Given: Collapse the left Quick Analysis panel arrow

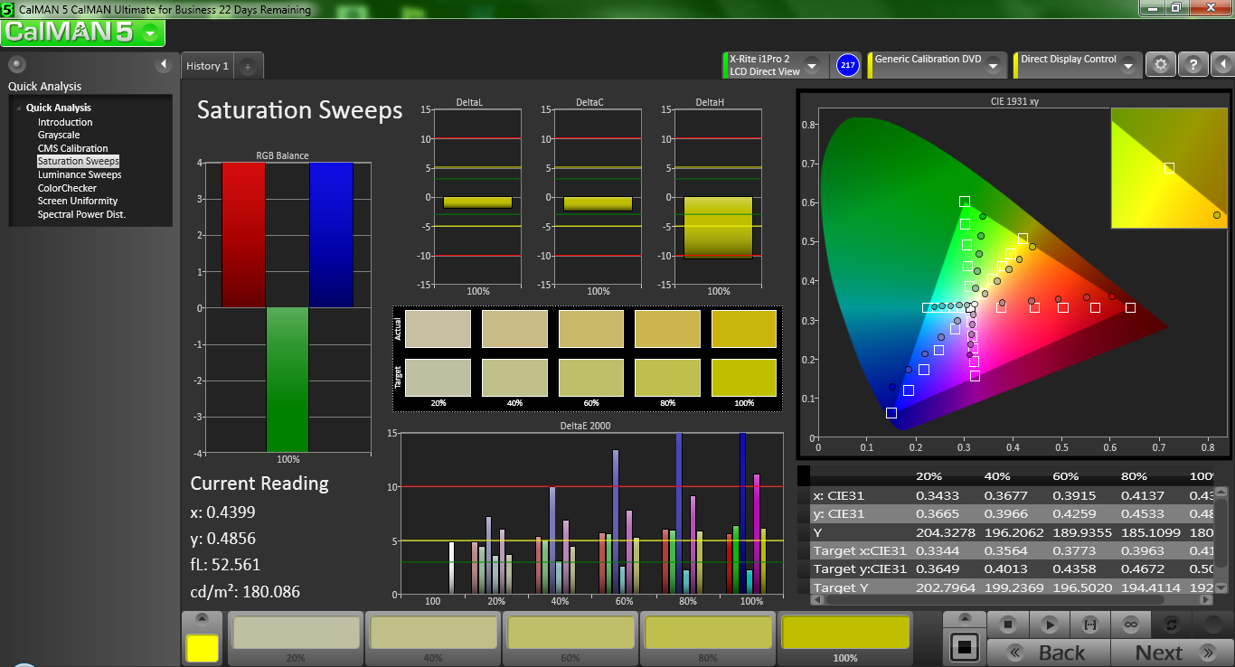Looking at the screenshot, I should point(164,64).
